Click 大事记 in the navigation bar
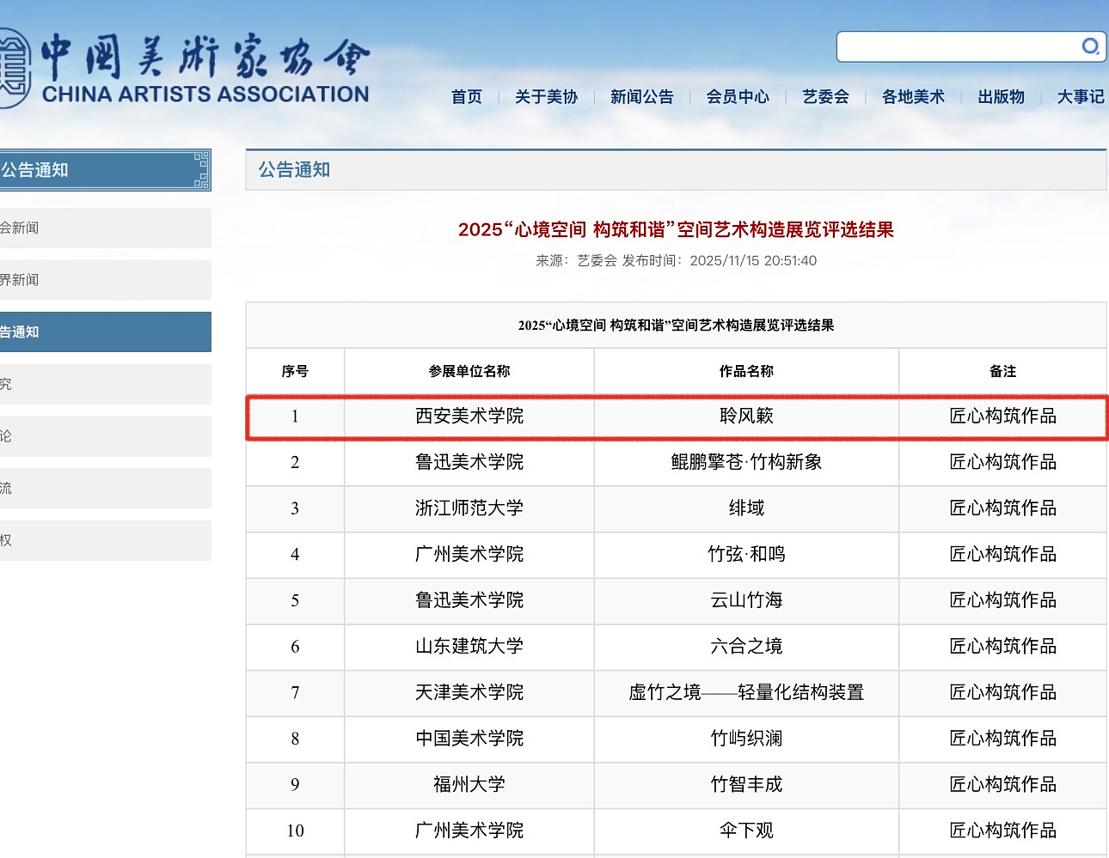Viewport: 1109px width, 858px height. tap(1080, 97)
